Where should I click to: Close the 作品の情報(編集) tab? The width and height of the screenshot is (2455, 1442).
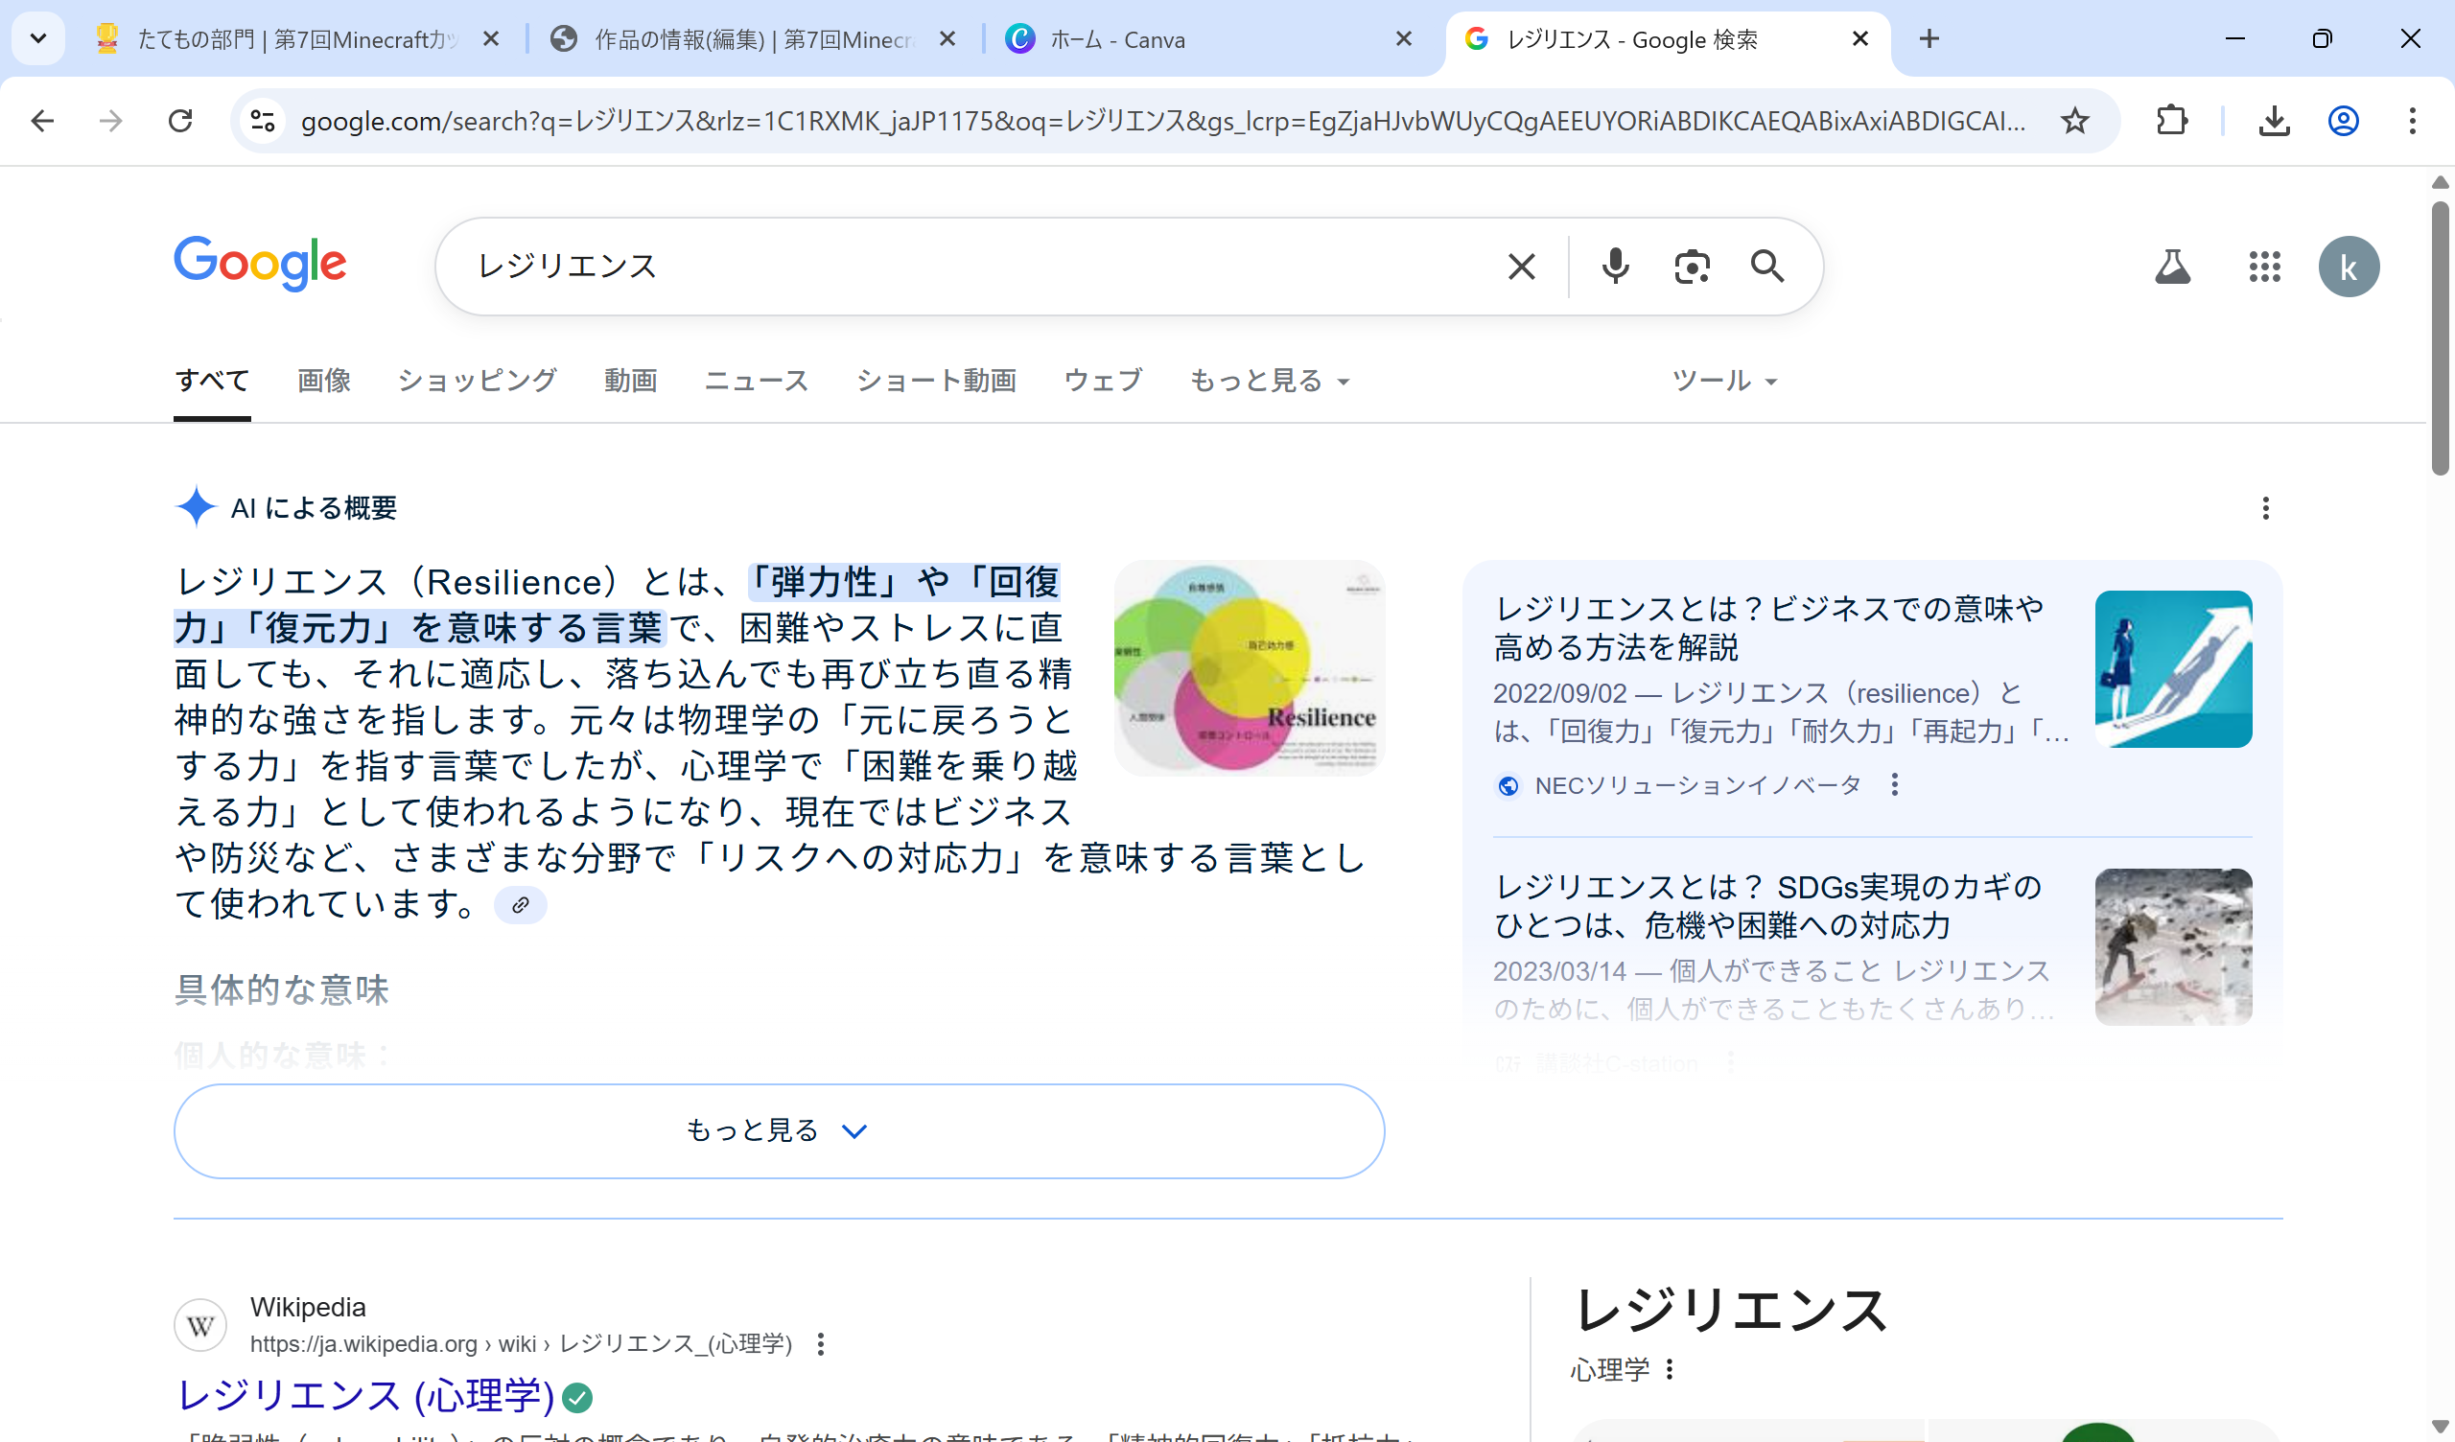pyautogui.click(x=947, y=39)
